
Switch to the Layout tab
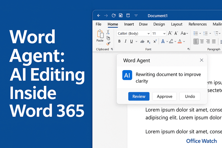coord(177,24)
